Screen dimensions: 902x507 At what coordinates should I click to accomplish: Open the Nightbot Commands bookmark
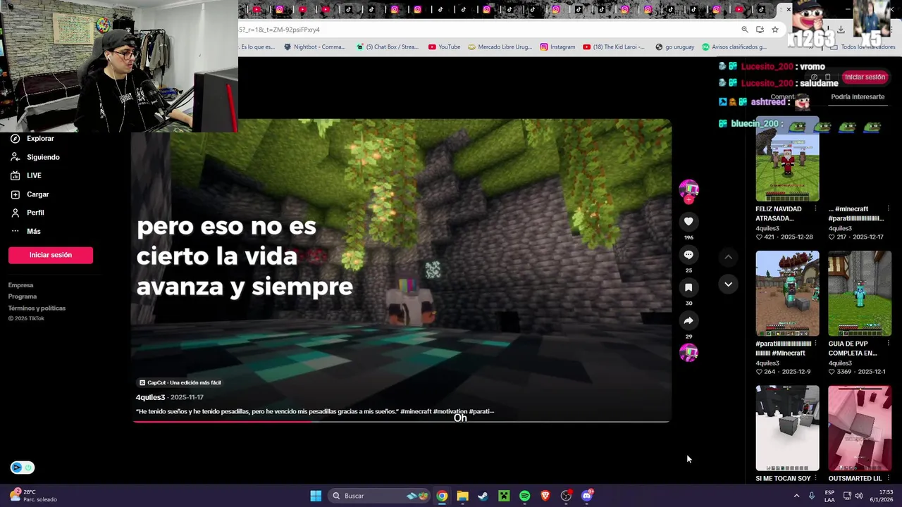click(314, 47)
